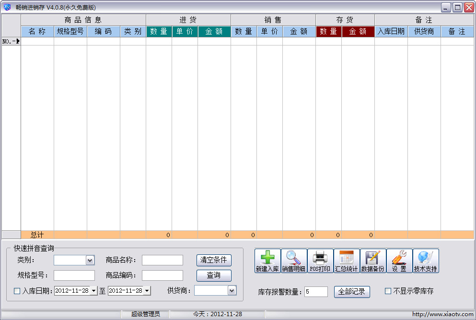
Task: Expand the 供货商 dropdown
Action: point(232,291)
